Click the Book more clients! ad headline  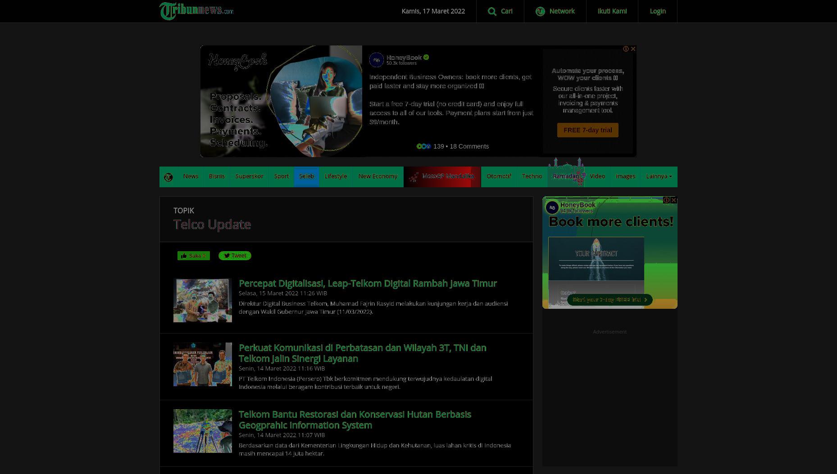point(611,221)
